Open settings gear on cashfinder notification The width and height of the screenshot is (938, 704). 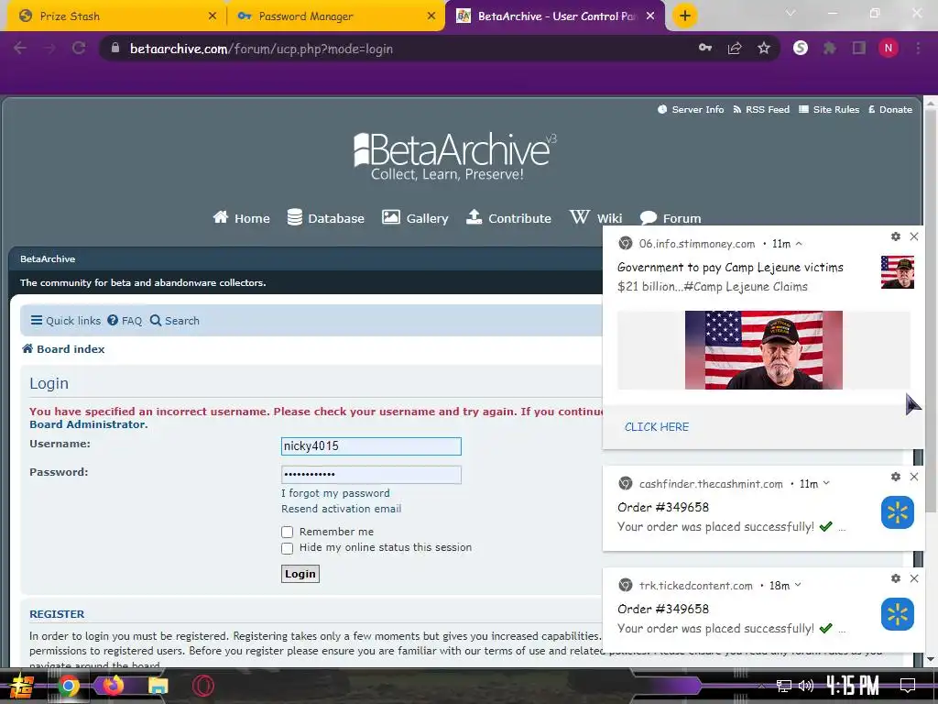(896, 477)
